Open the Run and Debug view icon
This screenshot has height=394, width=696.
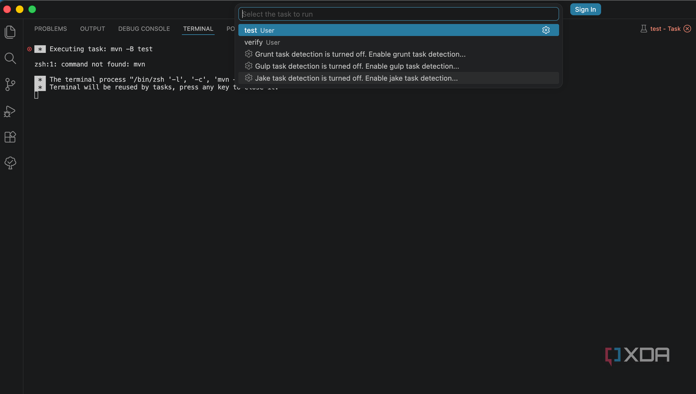pyautogui.click(x=10, y=111)
